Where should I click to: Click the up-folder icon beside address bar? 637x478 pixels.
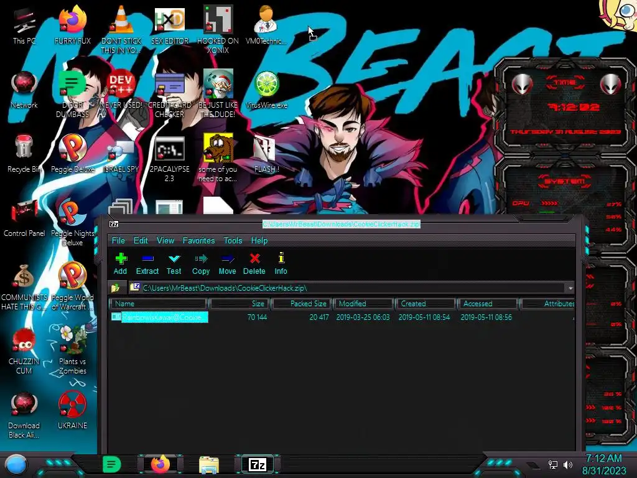coord(115,288)
